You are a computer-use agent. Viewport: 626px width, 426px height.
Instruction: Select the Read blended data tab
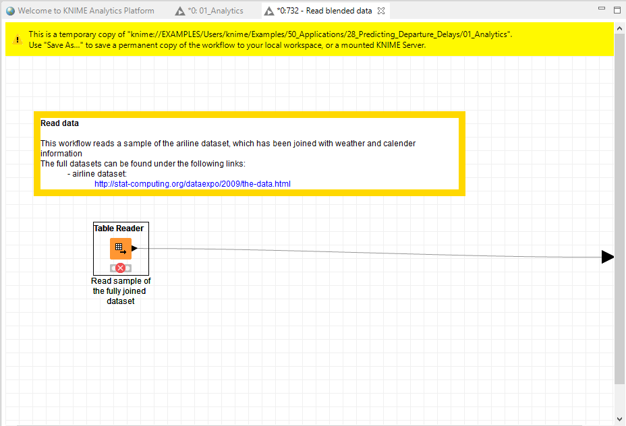pos(324,11)
